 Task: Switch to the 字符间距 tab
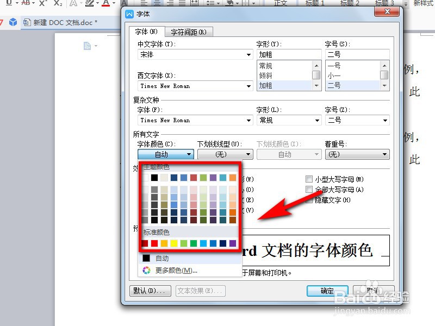tap(189, 32)
